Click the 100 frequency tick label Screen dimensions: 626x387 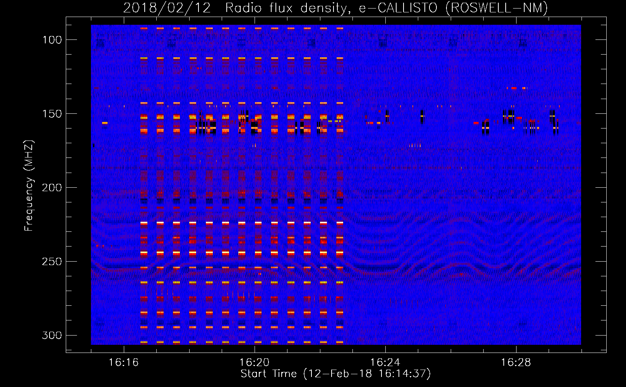pyautogui.click(x=52, y=40)
